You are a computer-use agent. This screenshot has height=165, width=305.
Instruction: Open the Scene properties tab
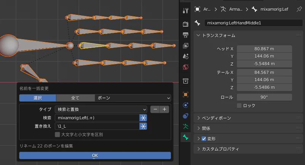pos(185,56)
